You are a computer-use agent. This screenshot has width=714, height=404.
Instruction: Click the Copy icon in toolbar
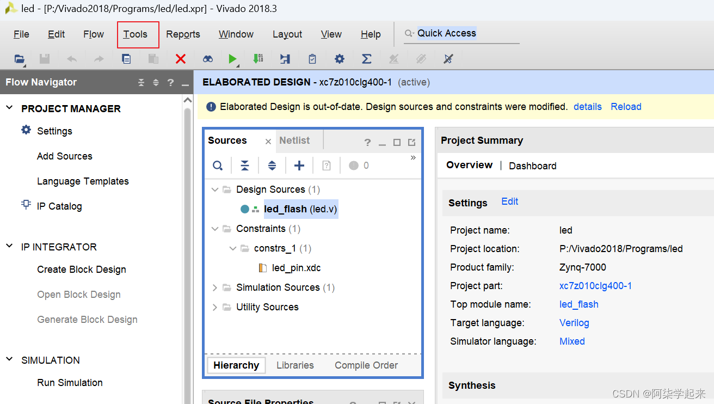(x=126, y=59)
